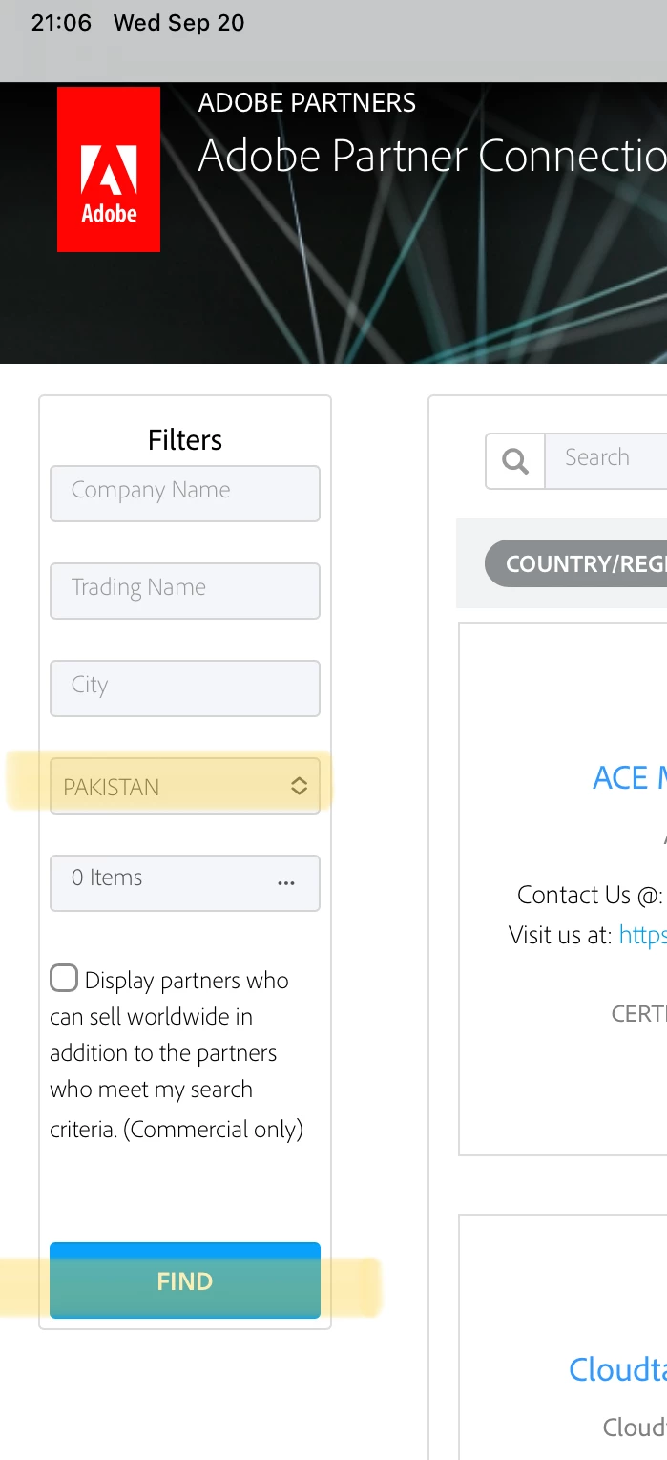Viewport: 667px width, 1460px height.
Task: Enable the 'Display partners who can sell worldwide' checkbox
Action: click(64, 979)
